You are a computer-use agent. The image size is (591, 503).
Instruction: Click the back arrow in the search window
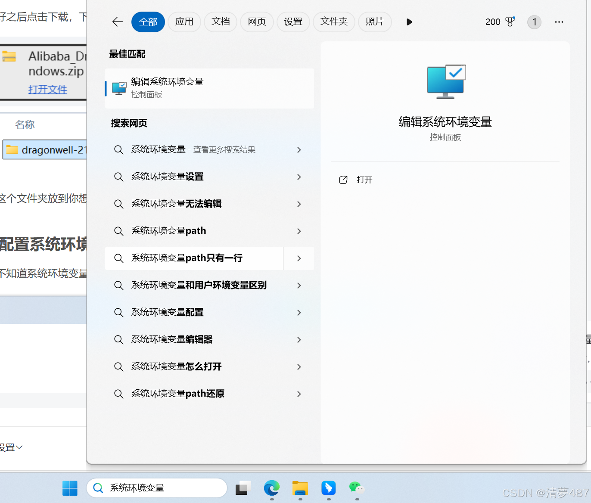pyautogui.click(x=117, y=22)
